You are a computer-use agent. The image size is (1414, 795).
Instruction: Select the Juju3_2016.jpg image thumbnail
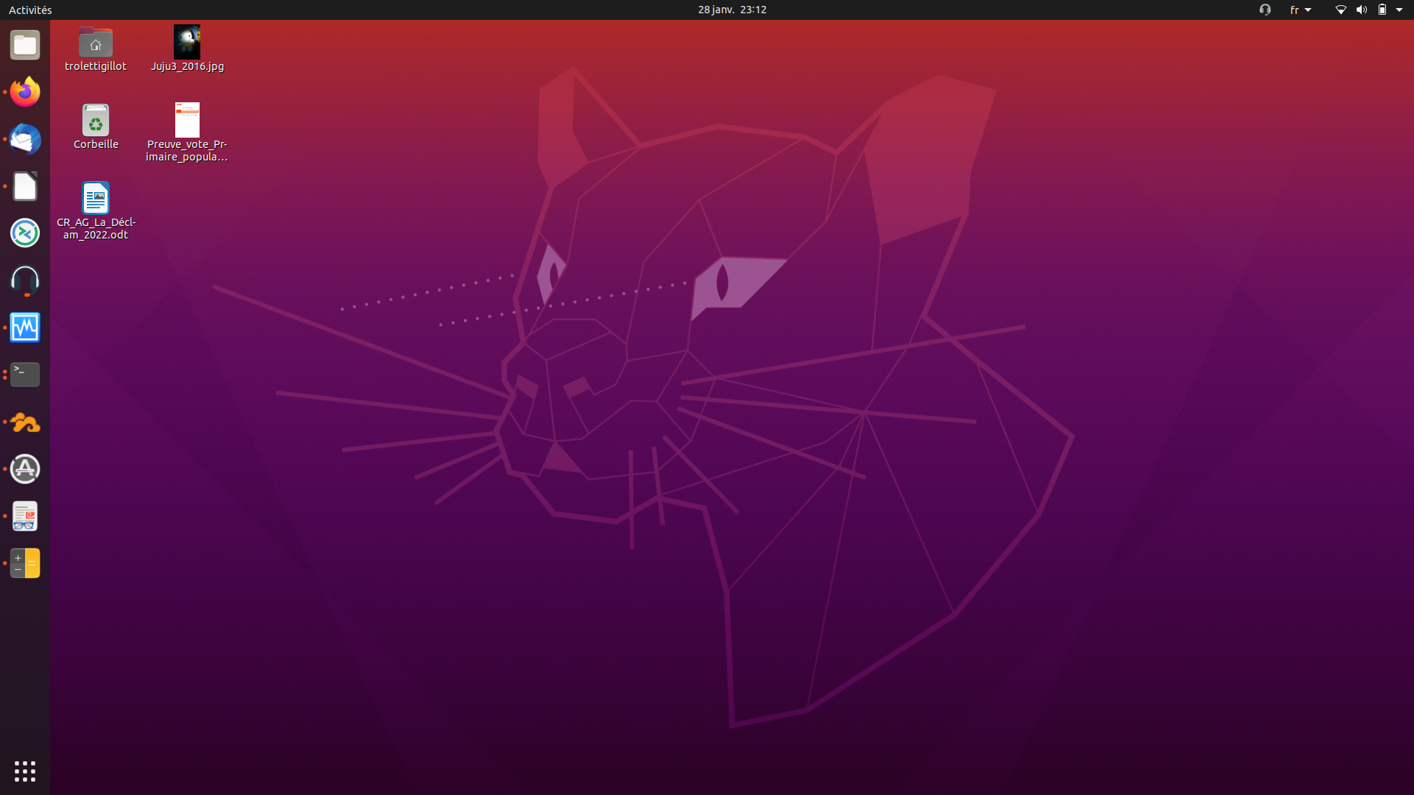click(x=187, y=42)
